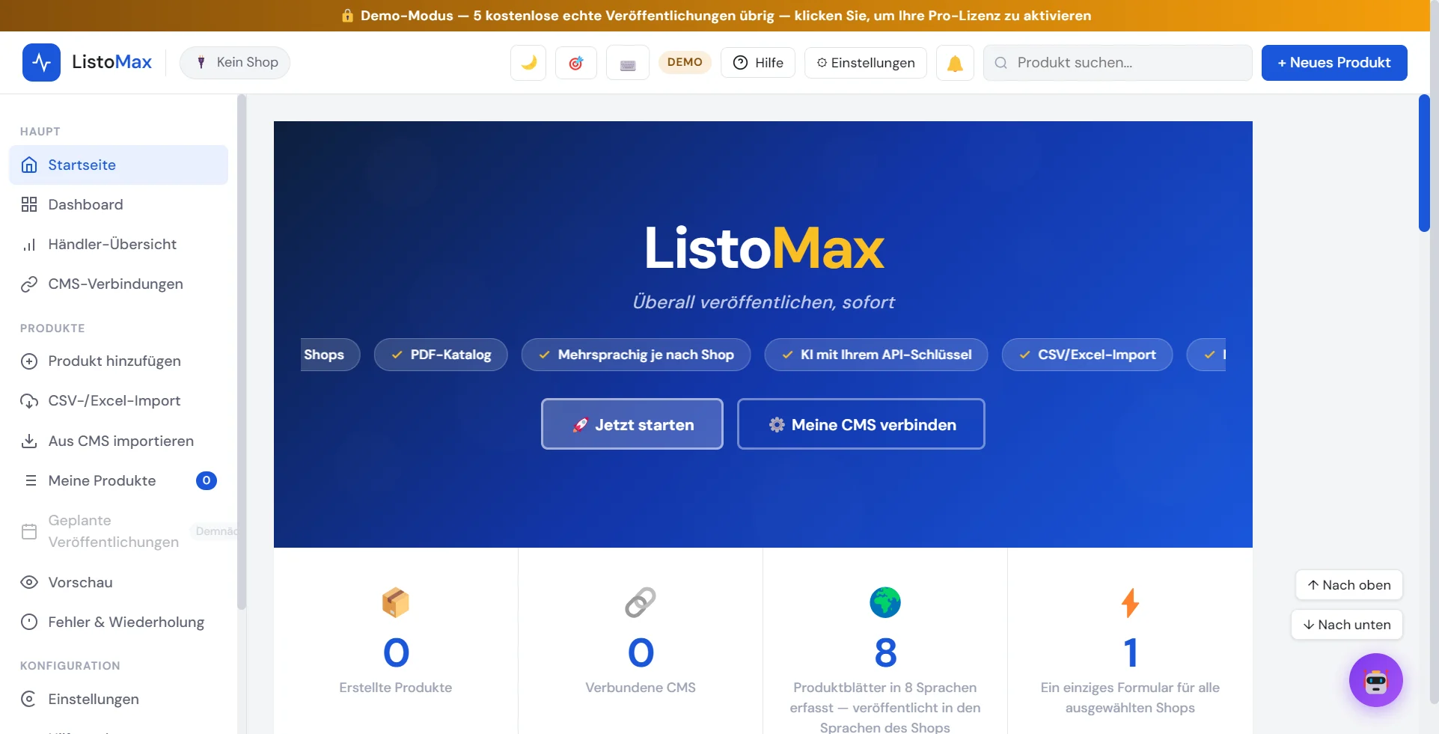Image resolution: width=1439 pixels, height=734 pixels.
Task: Click Meine CMS verbinden button
Action: [x=861, y=424]
